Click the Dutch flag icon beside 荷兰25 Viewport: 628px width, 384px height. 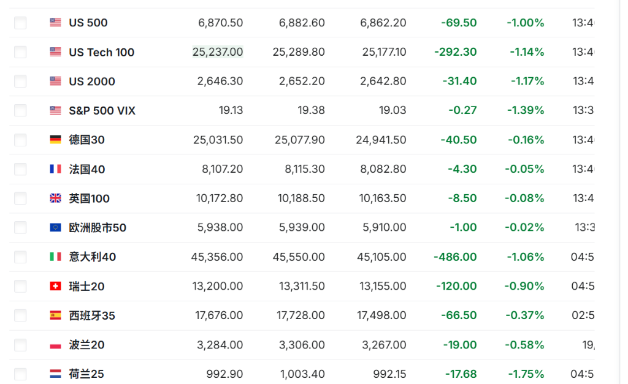(x=55, y=374)
